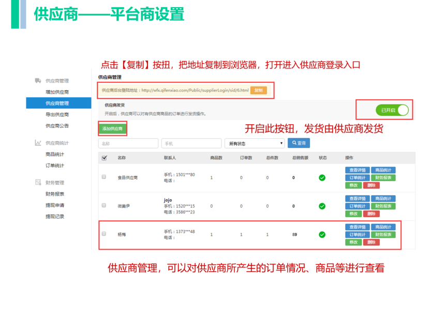Click the green 添加供应商 button

112,129
